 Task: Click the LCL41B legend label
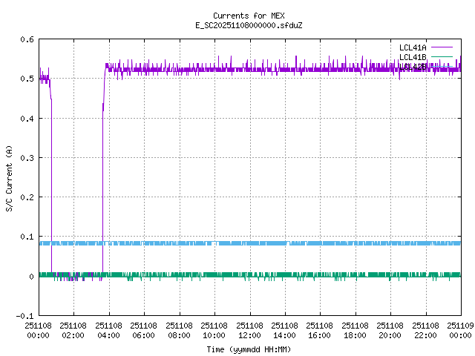tap(412, 57)
